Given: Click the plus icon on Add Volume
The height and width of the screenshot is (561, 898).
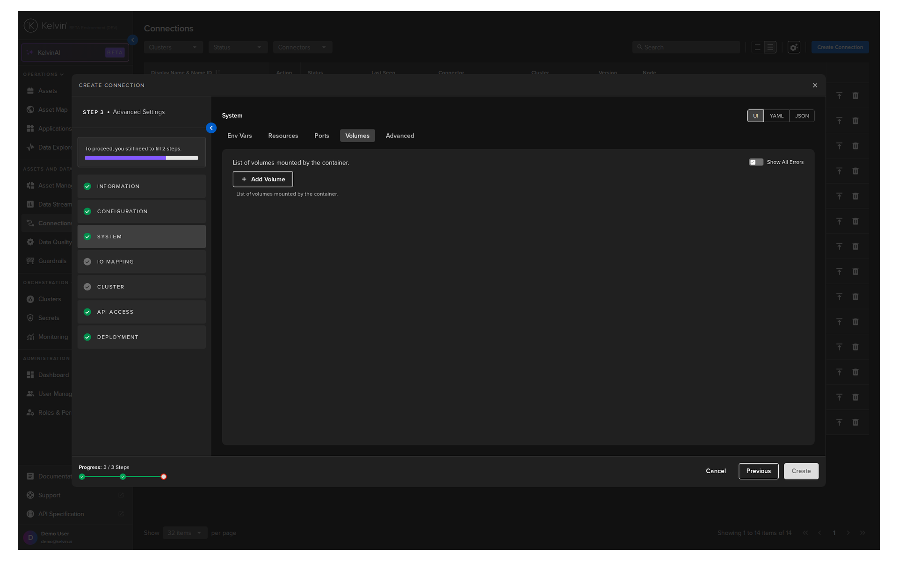Looking at the screenshot, I should pyautogui.click(x=244, y=179).
